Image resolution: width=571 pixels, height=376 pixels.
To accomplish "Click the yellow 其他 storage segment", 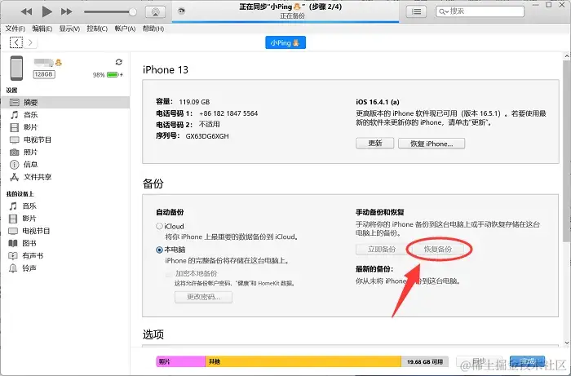I will [303, 361].
